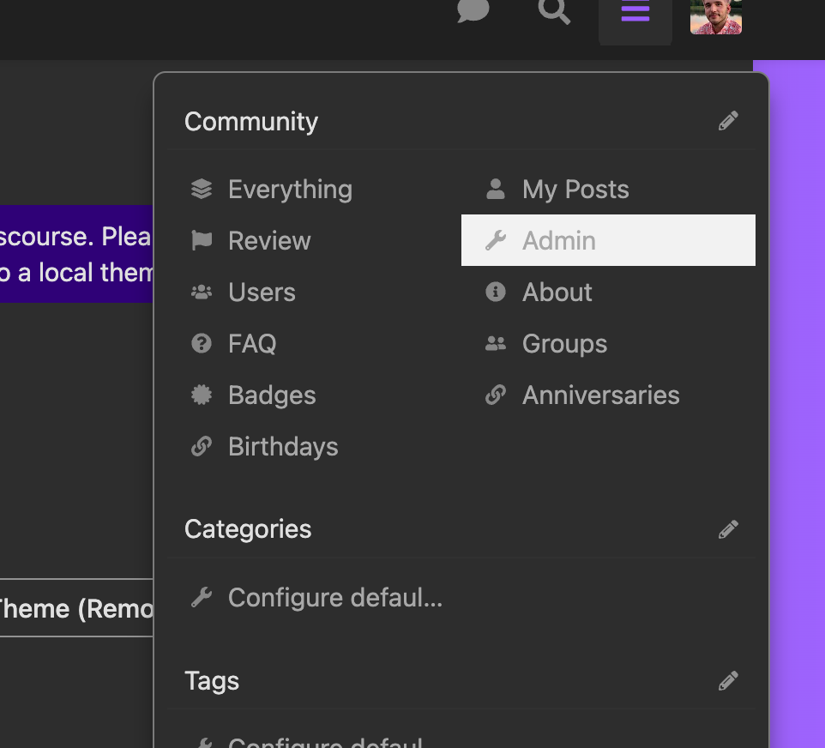Select the Review menu item
This screenshot has height=748, width=825.
269,241
